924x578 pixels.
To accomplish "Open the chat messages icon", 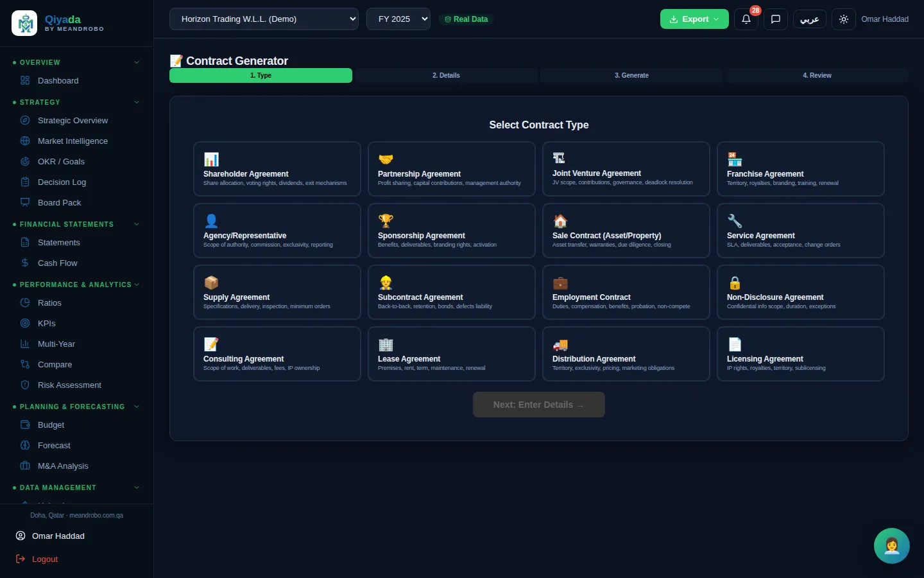I will (x=775, y=19).
